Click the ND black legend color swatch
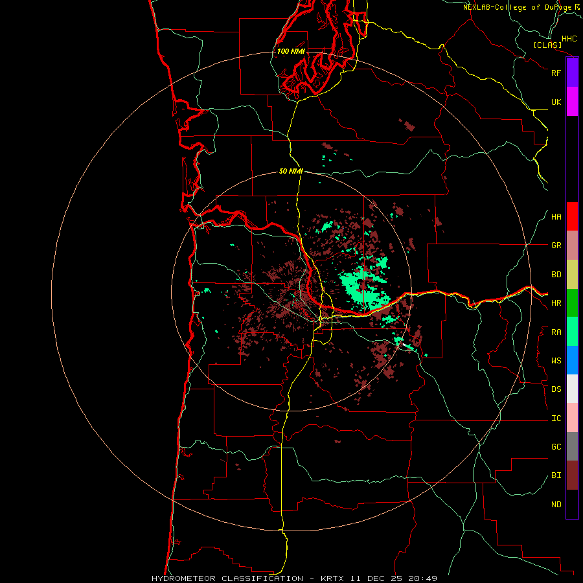The width and height of the screenshot is (583, 583). [572, 504]
